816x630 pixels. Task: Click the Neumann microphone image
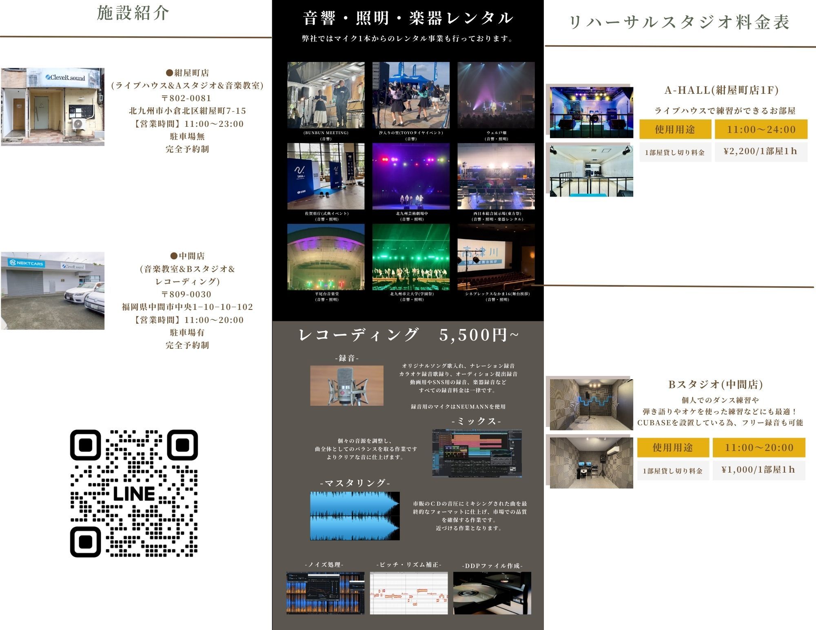coord(346,385)
